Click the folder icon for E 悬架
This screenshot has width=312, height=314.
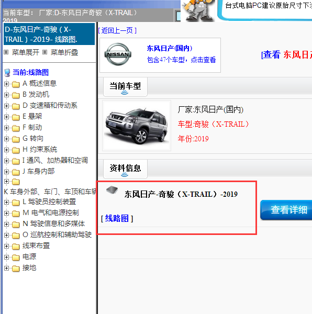pos(16,117)
